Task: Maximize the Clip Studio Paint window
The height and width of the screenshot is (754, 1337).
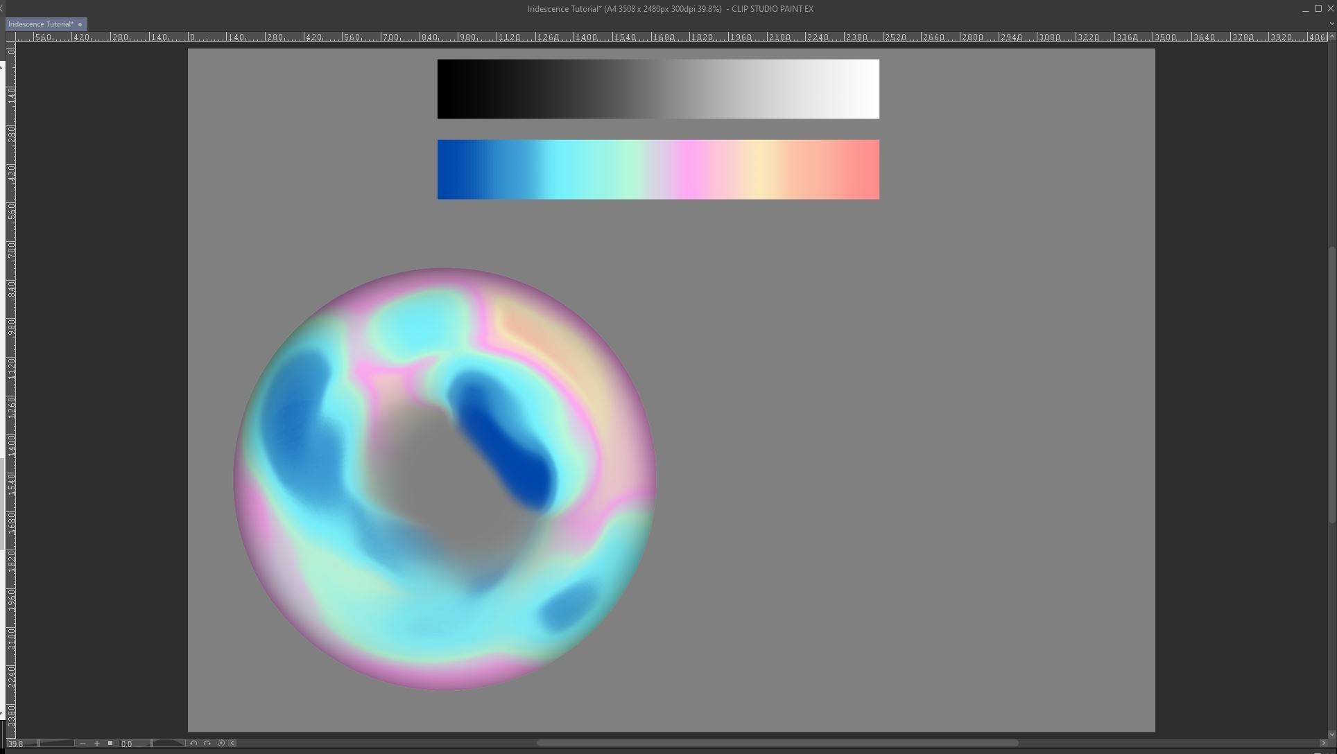Action: 1318,9
